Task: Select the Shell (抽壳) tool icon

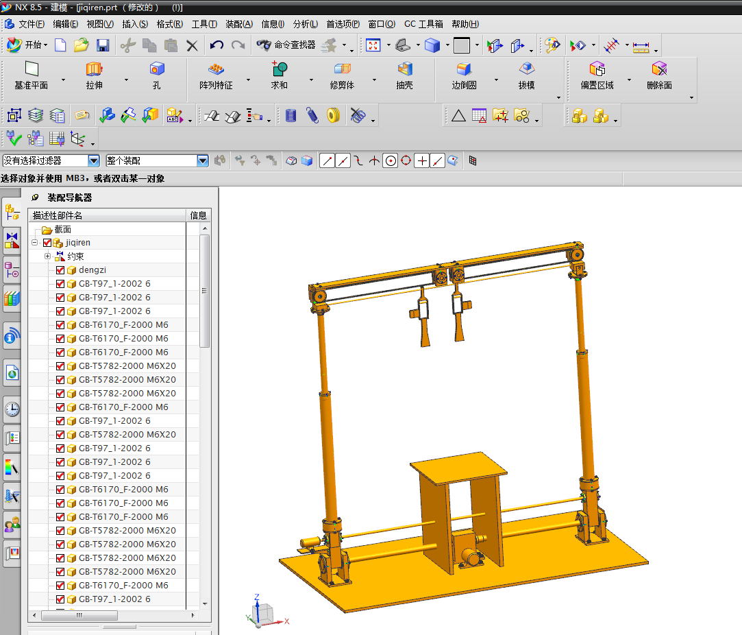Action: [x=405, y=69]
